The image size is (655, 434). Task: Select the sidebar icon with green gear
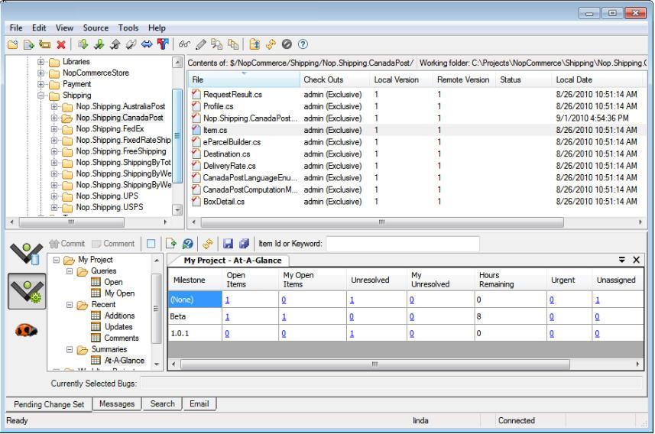(x=27, y=291)
